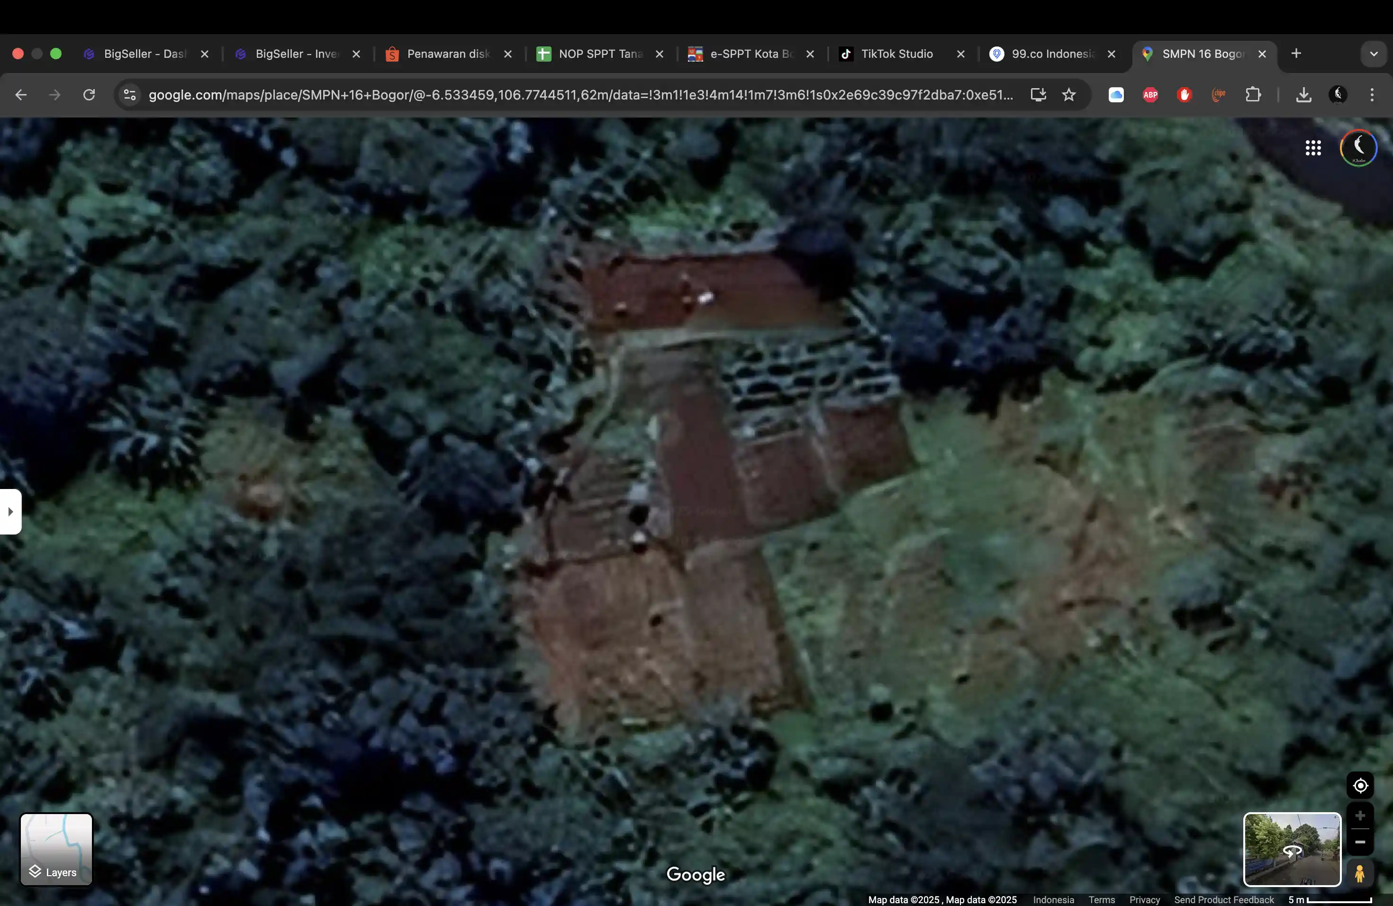Open the Chrome three-dot menu
1393x906 pixels.
click(1372, 95)
